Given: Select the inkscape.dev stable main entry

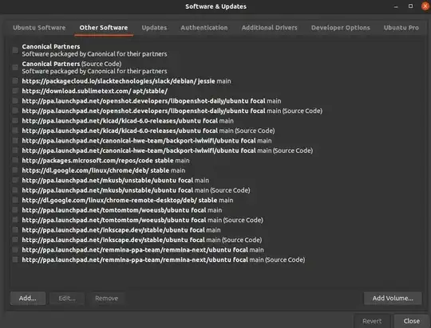Looking at the screenshot, I should 121,230.
